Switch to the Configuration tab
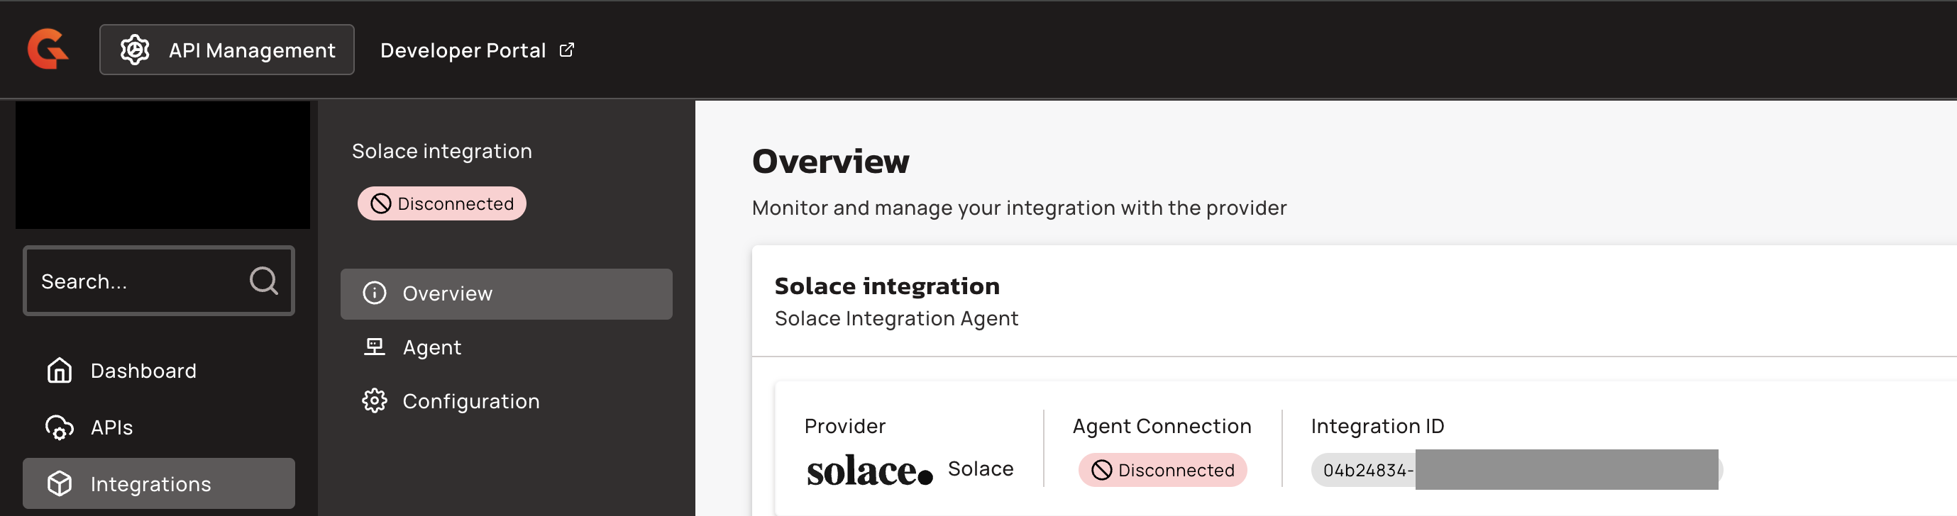The image size is (1957, 516). [x=470, y=400]
